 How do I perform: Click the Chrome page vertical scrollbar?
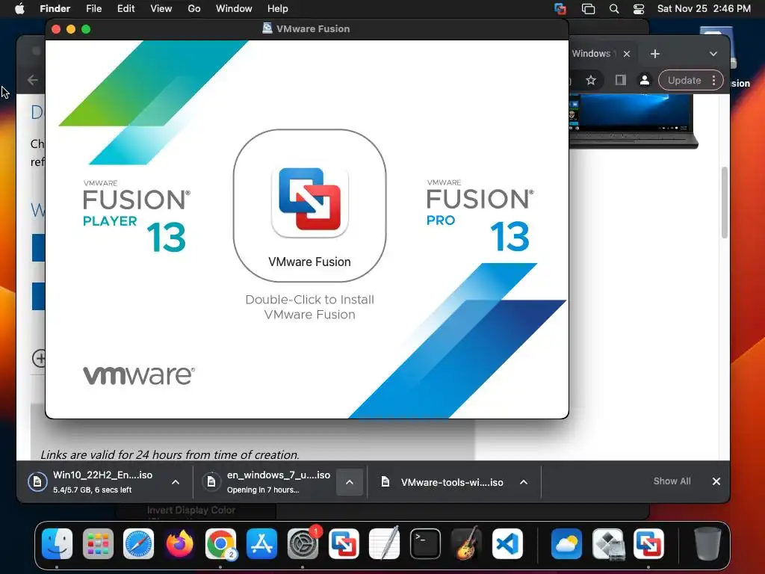pos(725,202)
